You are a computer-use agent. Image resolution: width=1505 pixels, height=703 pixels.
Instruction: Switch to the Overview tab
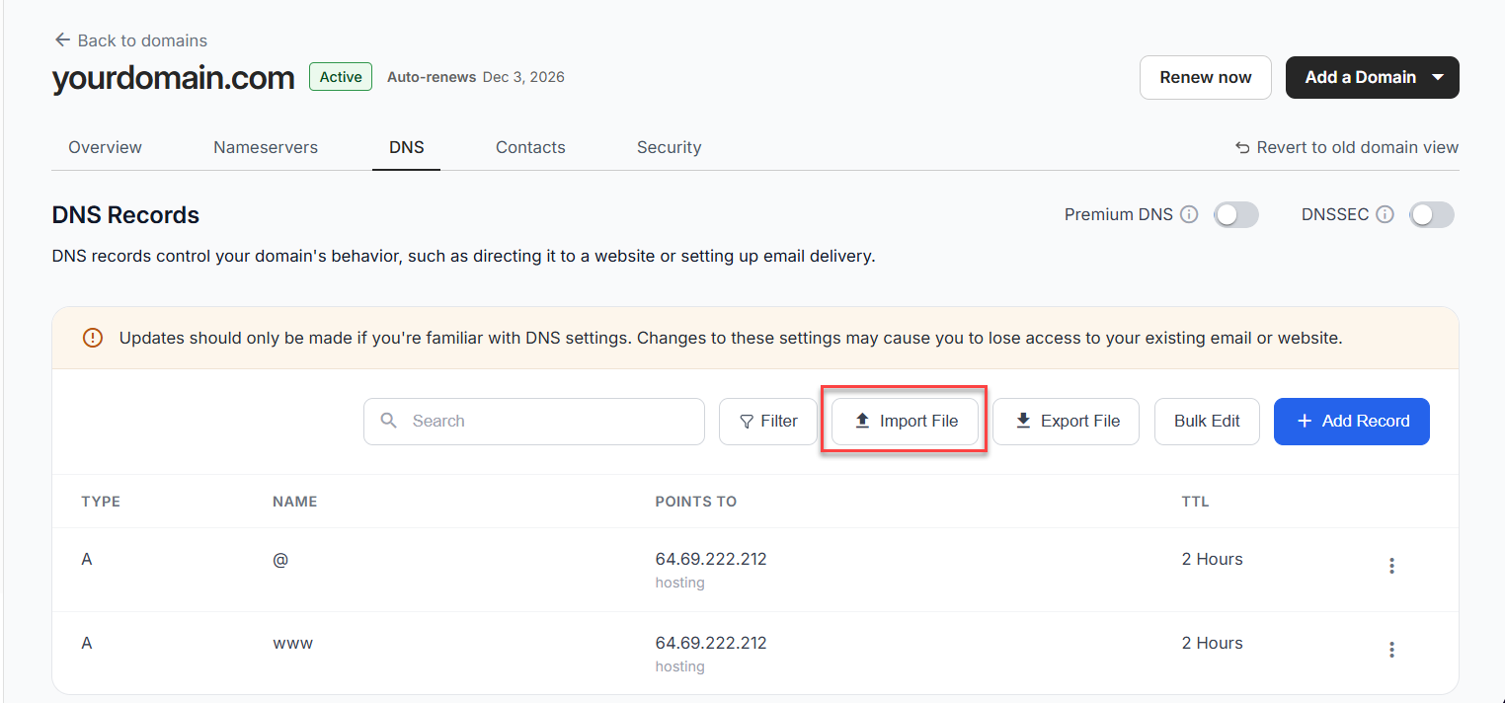click(105, 147)
